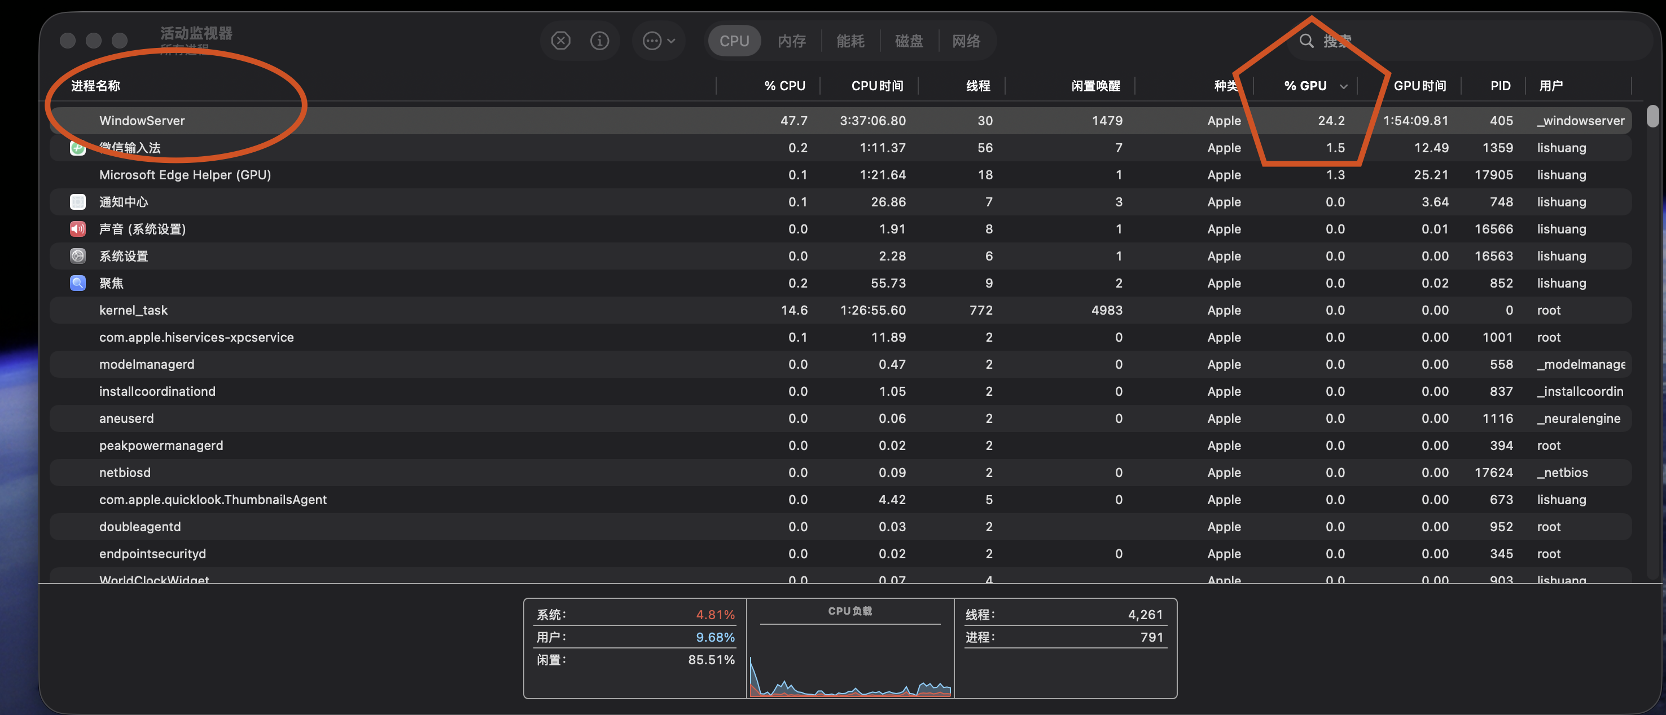Image resolution: width=1666 pixels, height=715 pixels.
Task: Click the CPU负载 graph
Action: coord(849,672)
